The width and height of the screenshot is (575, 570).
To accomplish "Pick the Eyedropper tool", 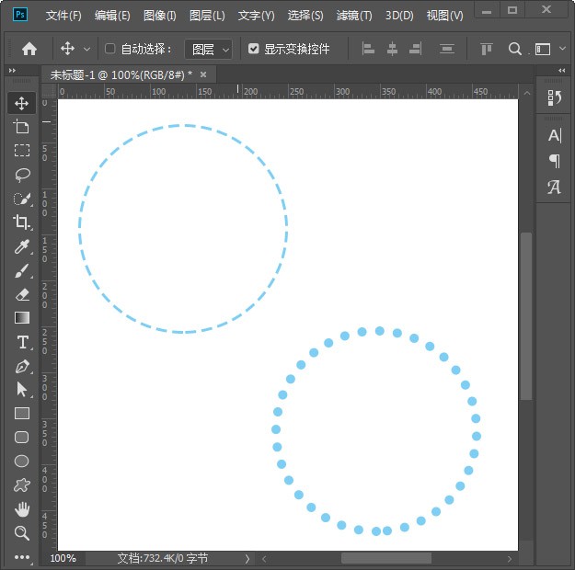I will point(22,246).
